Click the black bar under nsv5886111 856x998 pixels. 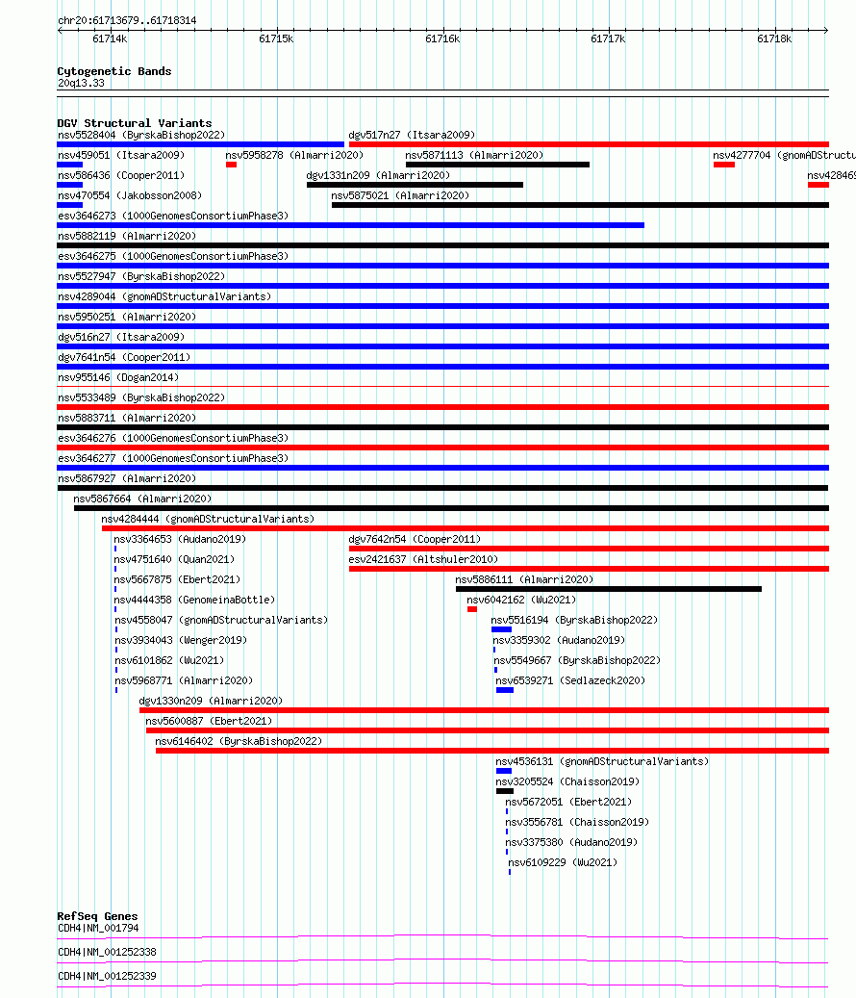click(x=609, y=589)
